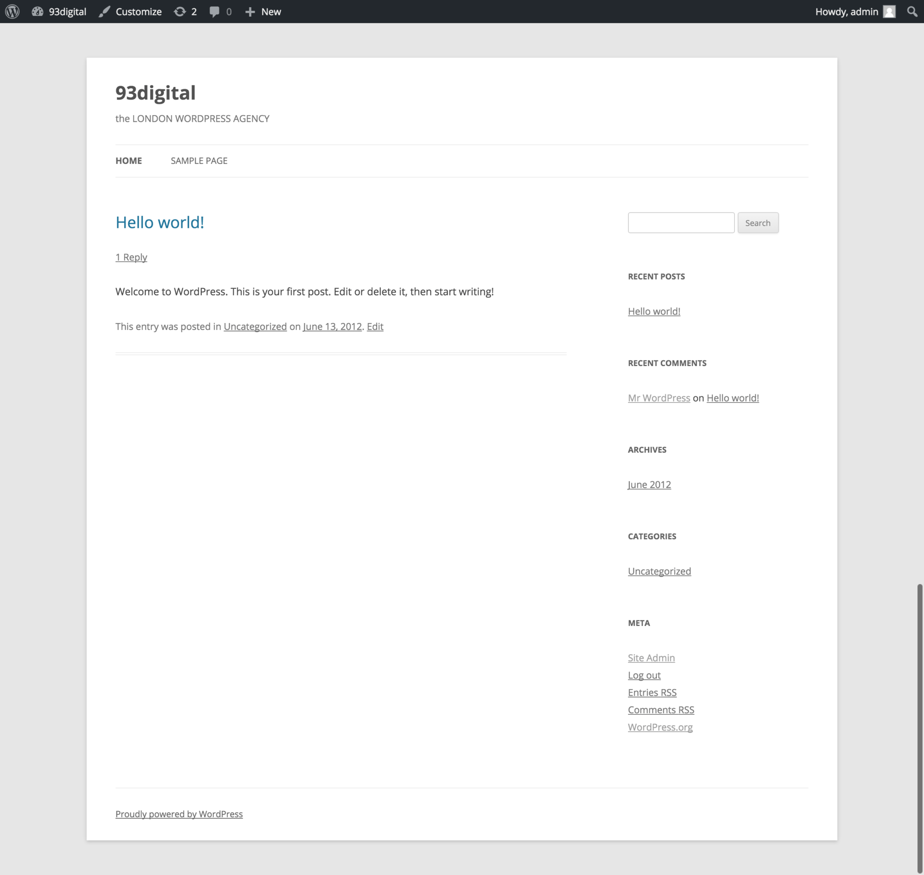Image resolution: width=924 pixels, height=875 pixels.
Task: Click the 1 Reply link
Action: coord(131,257)
